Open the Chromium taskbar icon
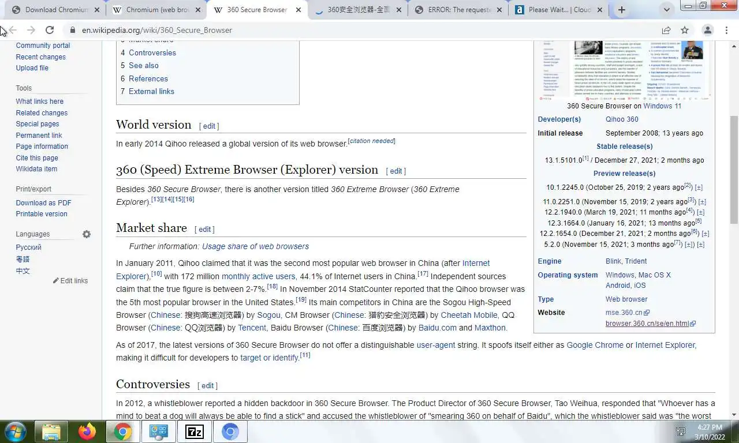 coord(230,431)
